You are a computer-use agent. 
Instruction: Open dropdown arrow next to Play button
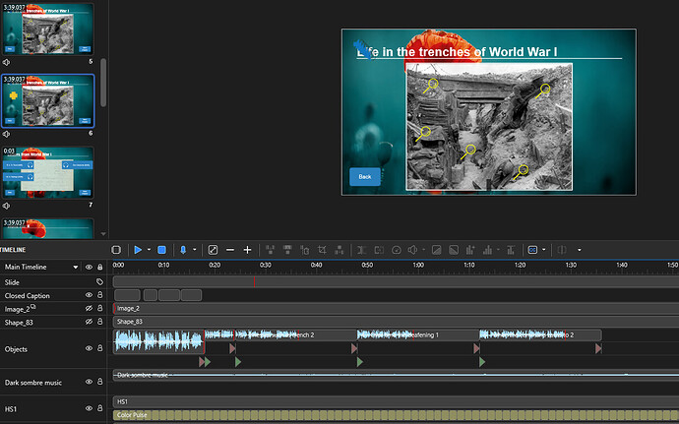(x=150, y=250)
